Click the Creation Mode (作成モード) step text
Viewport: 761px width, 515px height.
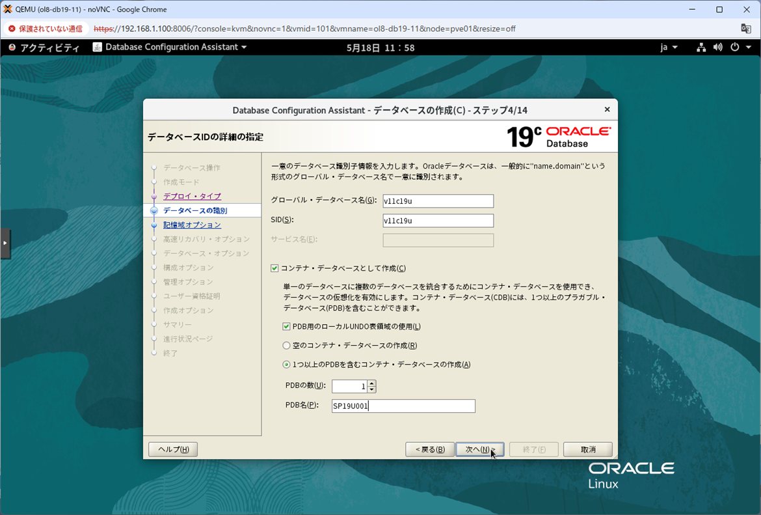(x=181, y=182)
